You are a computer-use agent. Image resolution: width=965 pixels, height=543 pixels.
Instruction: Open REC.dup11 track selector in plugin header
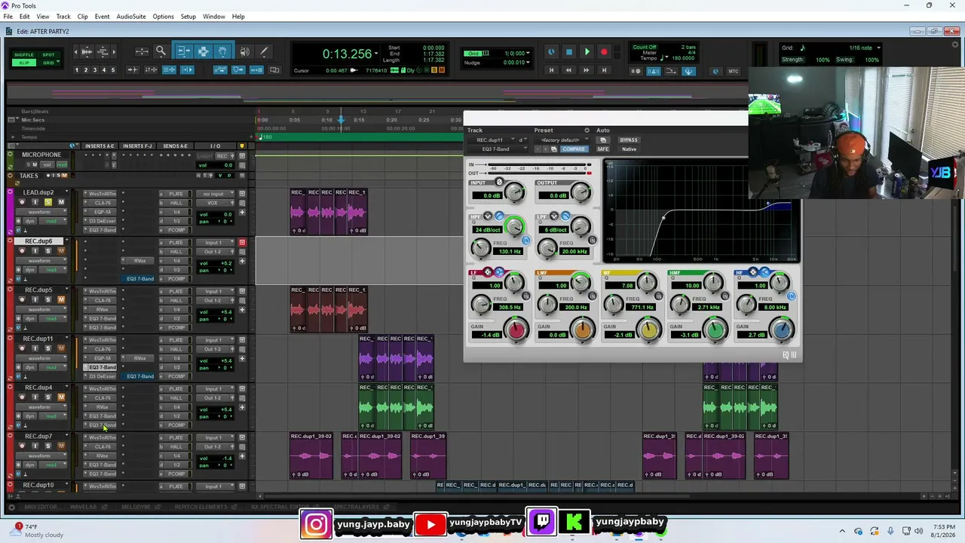491,140
